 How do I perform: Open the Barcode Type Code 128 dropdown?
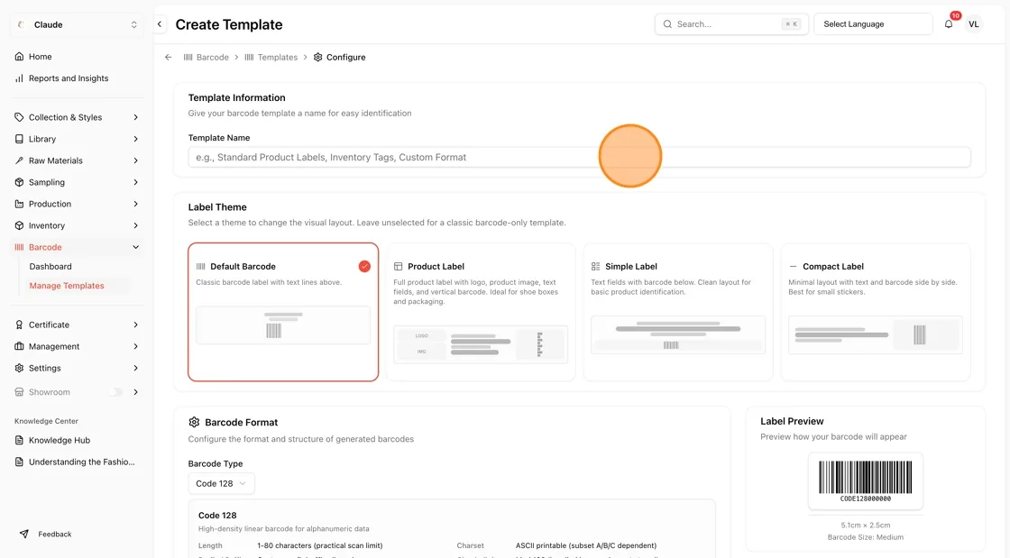click(221, 484)
